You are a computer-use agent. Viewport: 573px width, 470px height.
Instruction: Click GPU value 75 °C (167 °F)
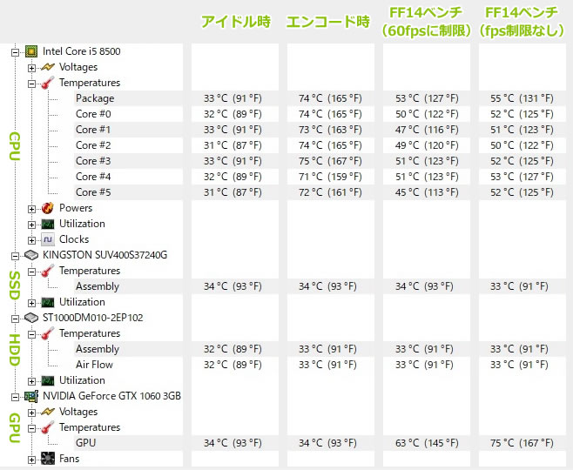pyautogui.click(x=522, y=443)
